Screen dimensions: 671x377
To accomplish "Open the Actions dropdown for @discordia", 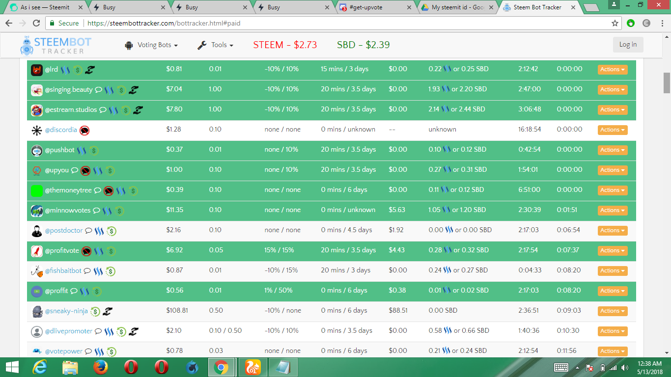I will tap(613, 130).
